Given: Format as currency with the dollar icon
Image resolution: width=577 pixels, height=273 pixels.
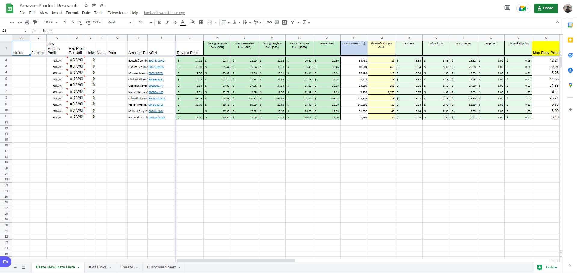Looking at the screenshot, I should [65, 22].
